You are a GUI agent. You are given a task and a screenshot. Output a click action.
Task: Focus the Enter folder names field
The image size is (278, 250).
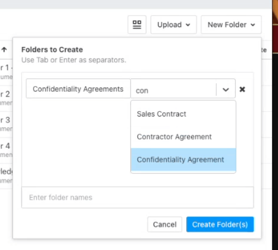pyautogui.click(x=137, y=197)
